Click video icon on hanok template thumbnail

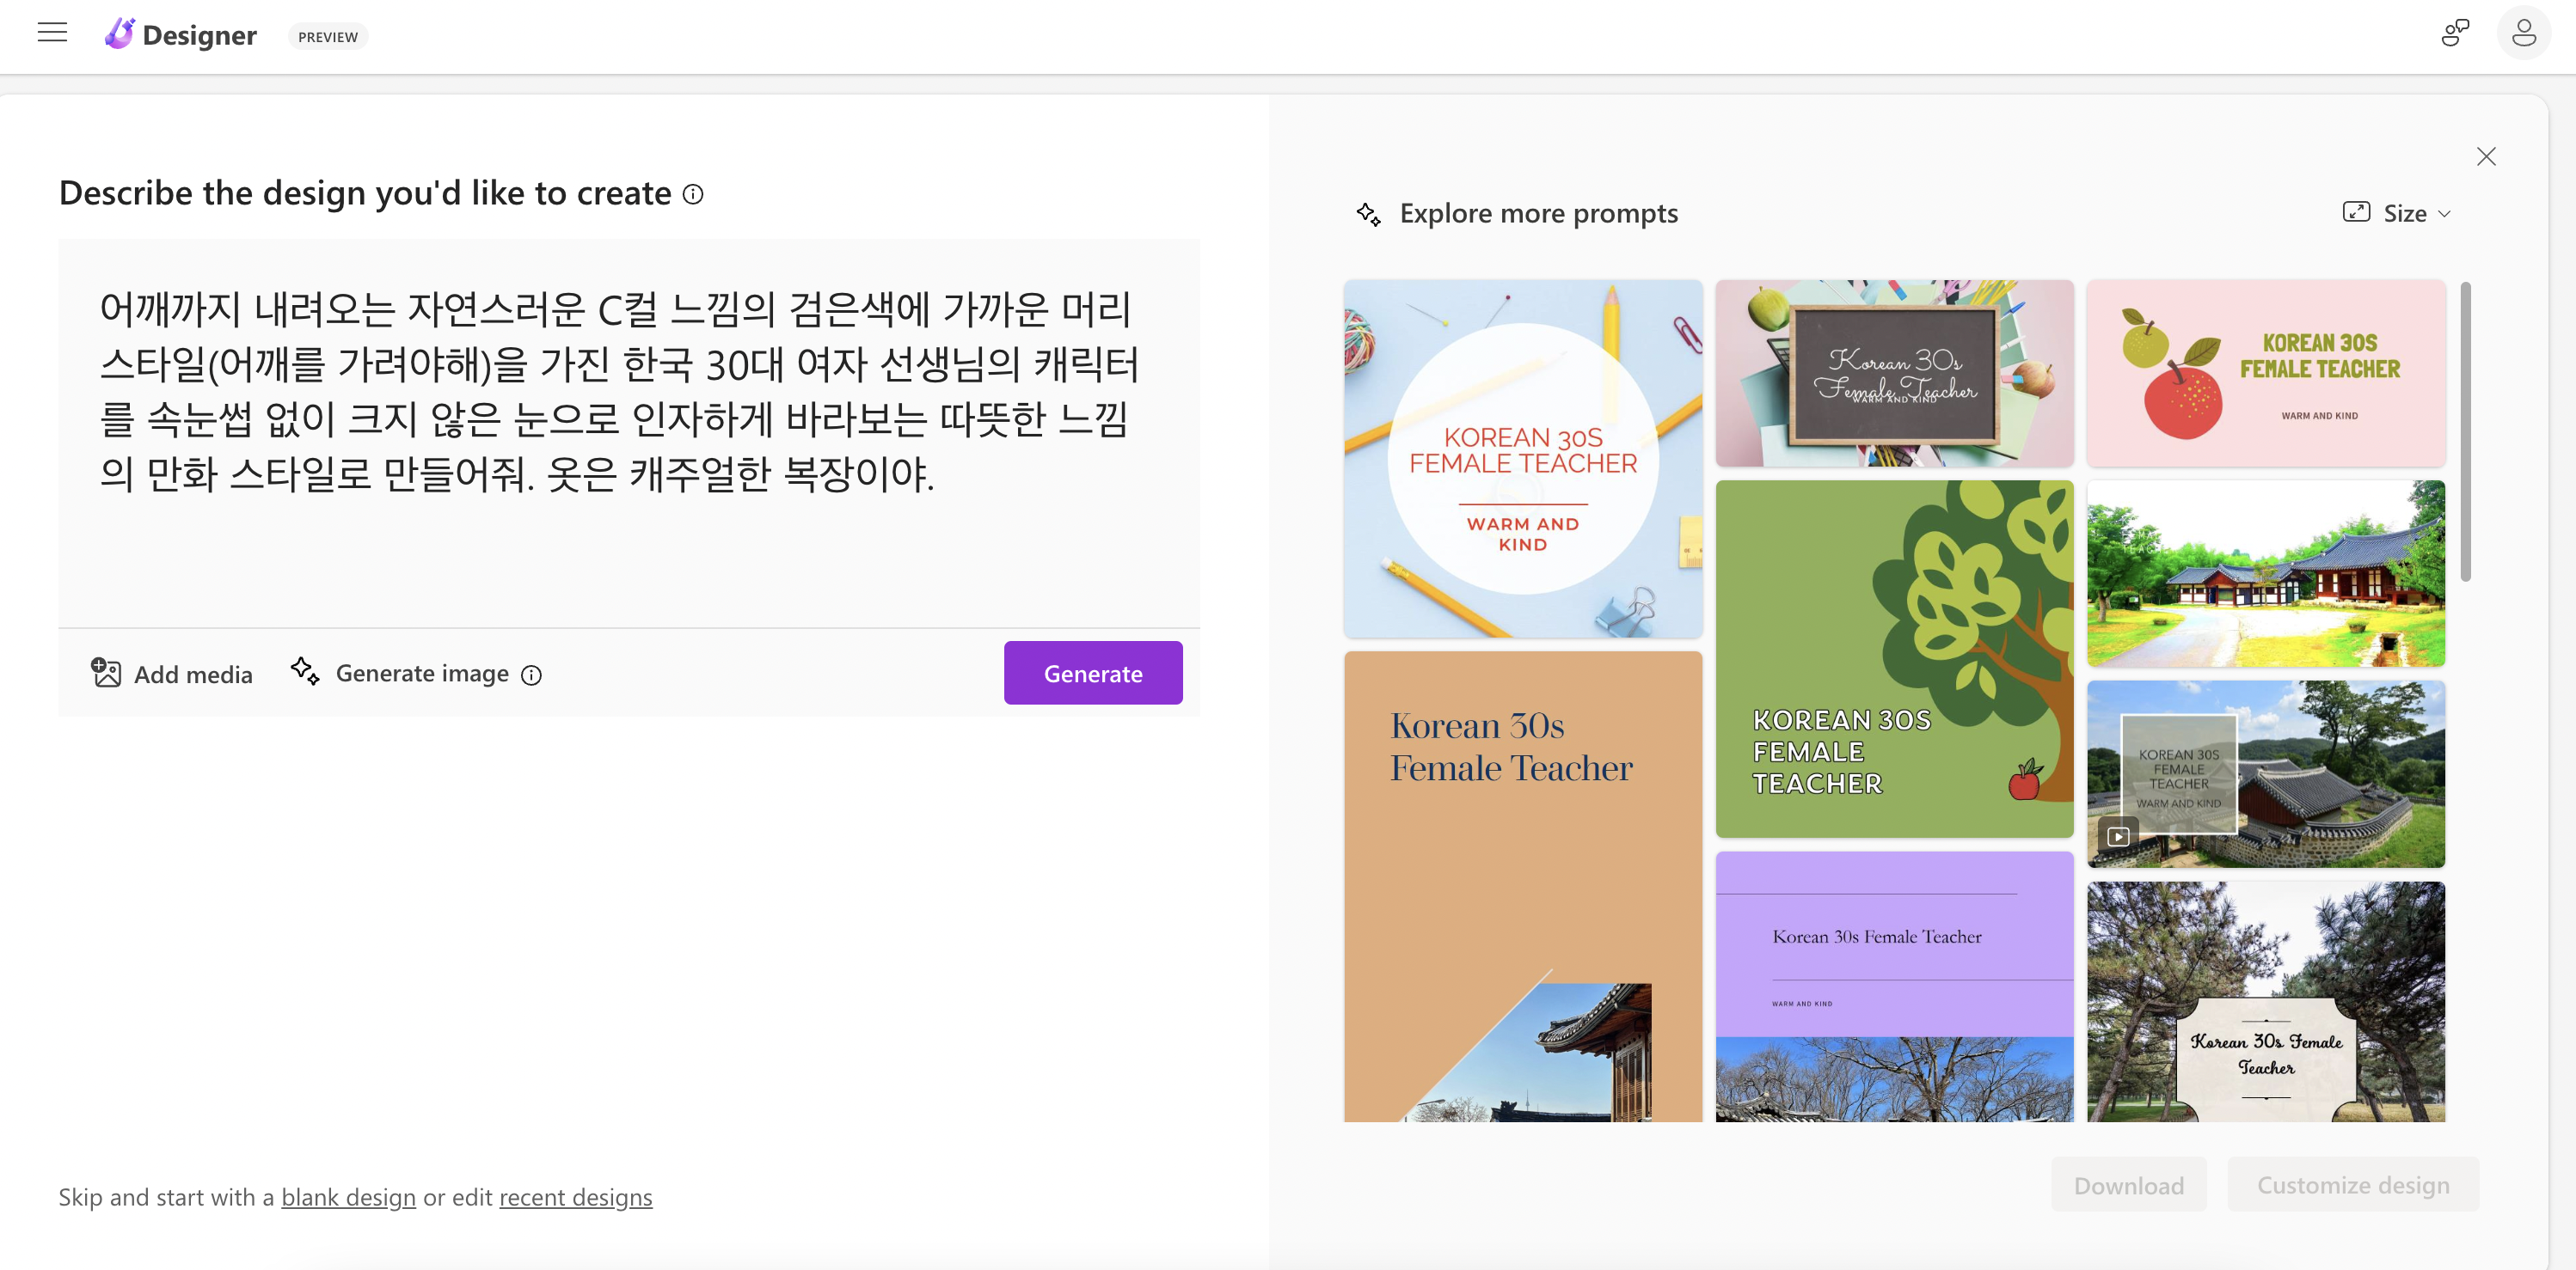tap(2118, 835)
